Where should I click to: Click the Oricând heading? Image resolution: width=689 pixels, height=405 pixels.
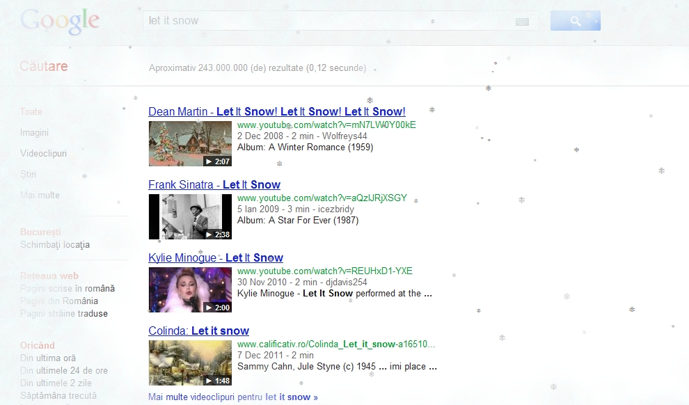click(38, 345)
